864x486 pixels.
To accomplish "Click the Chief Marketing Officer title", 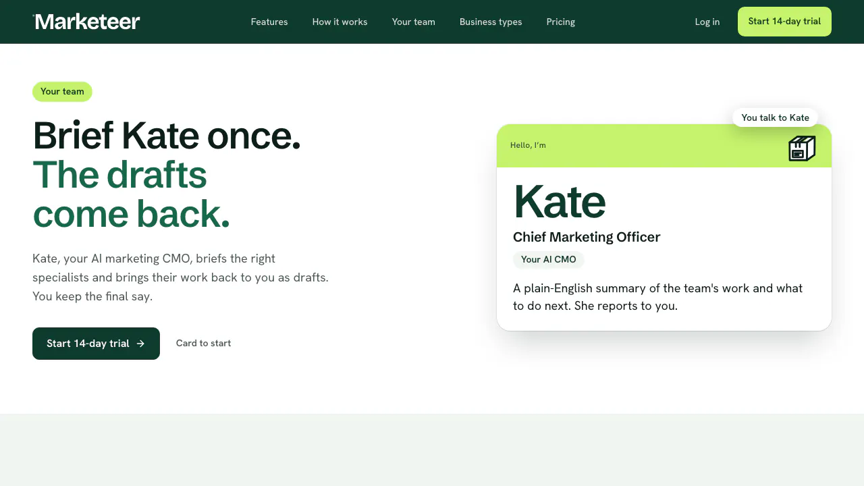I will [587, 237].
